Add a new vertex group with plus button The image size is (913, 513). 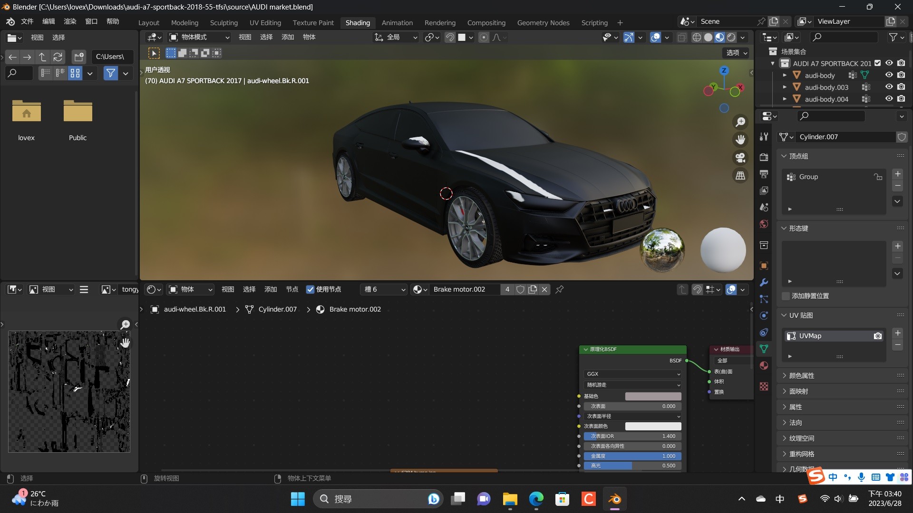(898, 174)
